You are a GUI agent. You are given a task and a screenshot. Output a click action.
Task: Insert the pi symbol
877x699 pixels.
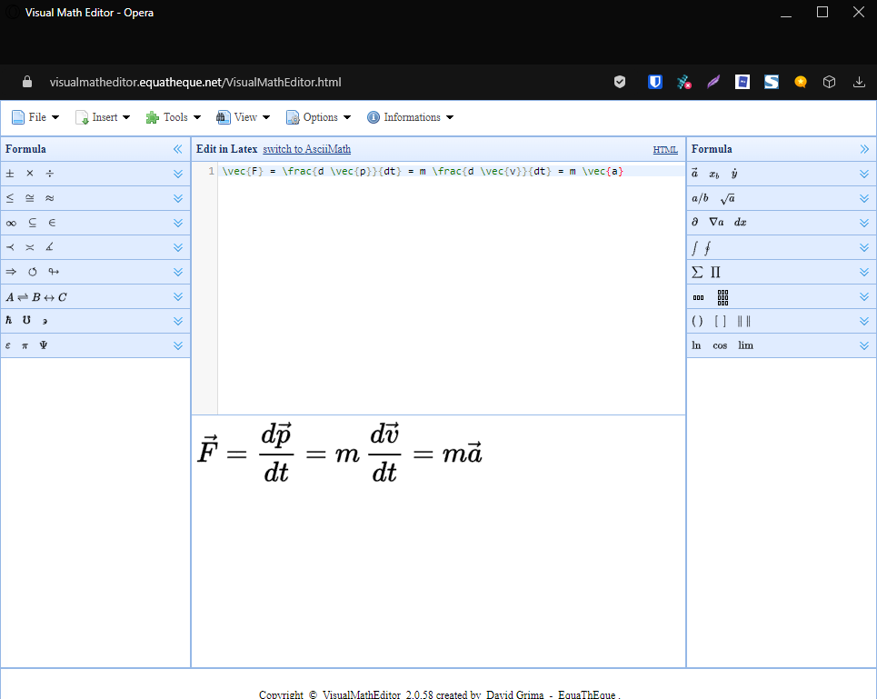pos(25,345)
